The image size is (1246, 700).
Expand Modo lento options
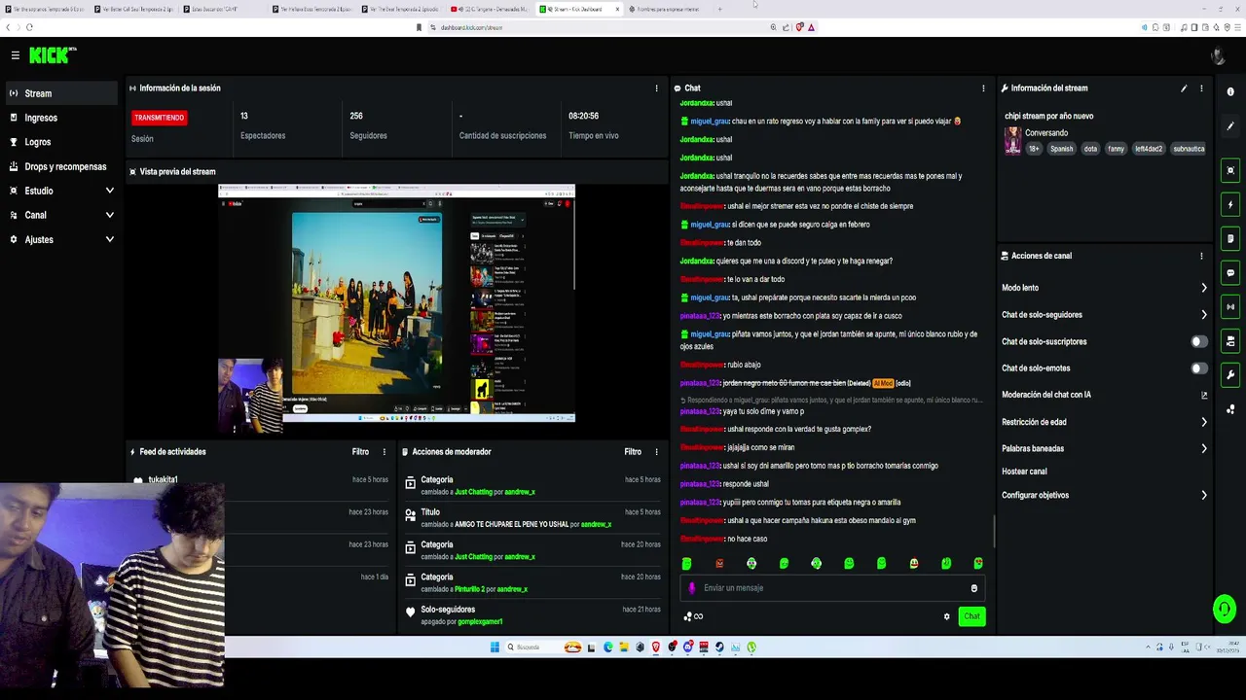click(x=1105, y=288)
